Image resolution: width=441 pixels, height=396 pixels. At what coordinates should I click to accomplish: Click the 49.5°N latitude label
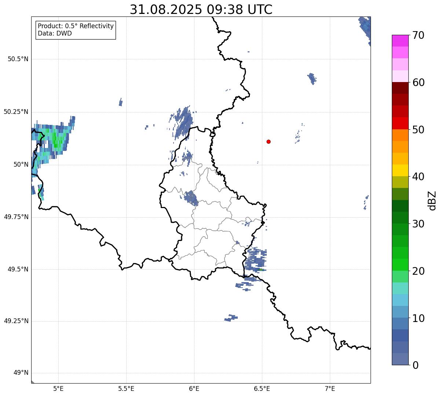(x=18, y=269)
